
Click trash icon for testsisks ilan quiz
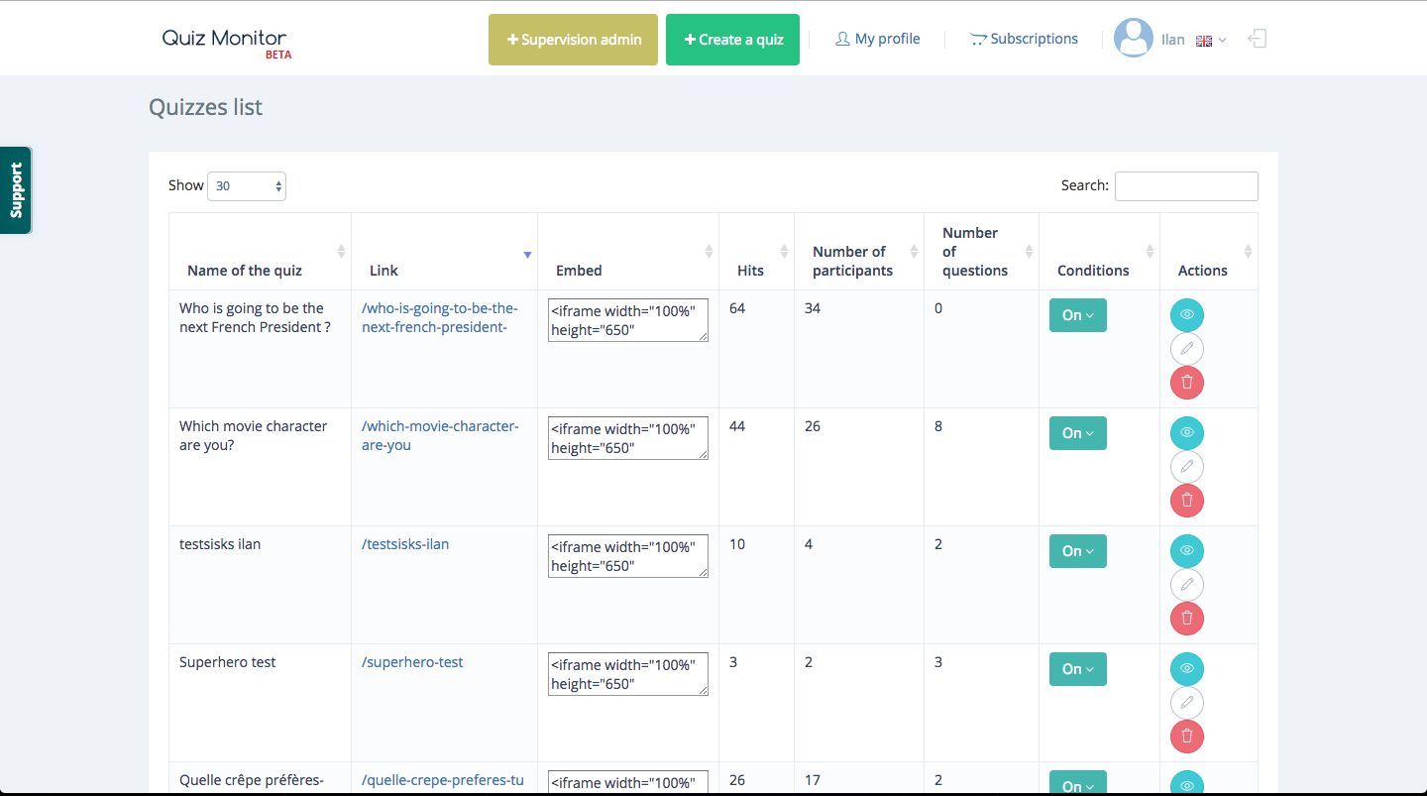click(x=1186, y=619)
